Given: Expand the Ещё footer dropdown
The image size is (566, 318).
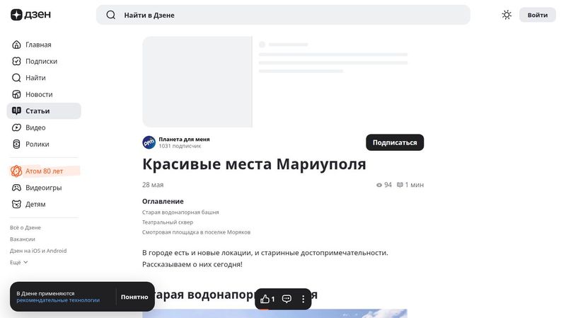Looking at the screenshot, I should 19,262.
